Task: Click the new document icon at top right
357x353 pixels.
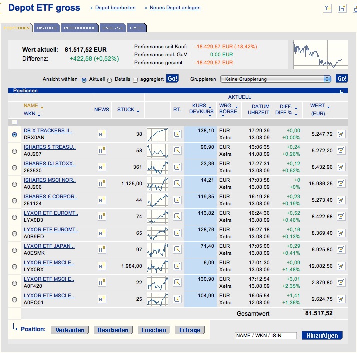Action: [x=342, y=8]
